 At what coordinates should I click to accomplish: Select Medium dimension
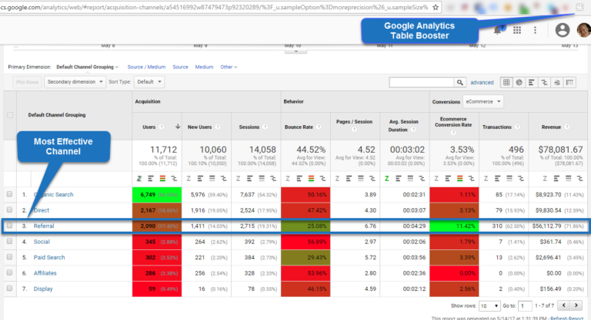pos(204,67)
